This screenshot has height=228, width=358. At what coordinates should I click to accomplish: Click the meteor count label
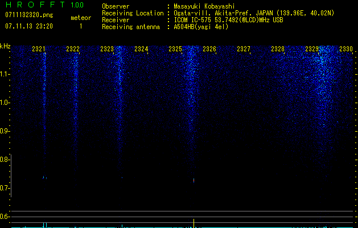(81, 18)
